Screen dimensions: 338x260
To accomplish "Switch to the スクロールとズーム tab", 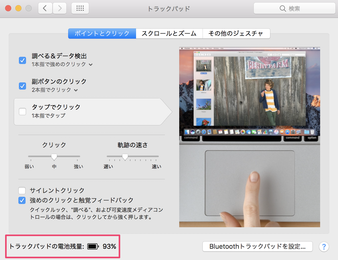I will tap(169, 34).
